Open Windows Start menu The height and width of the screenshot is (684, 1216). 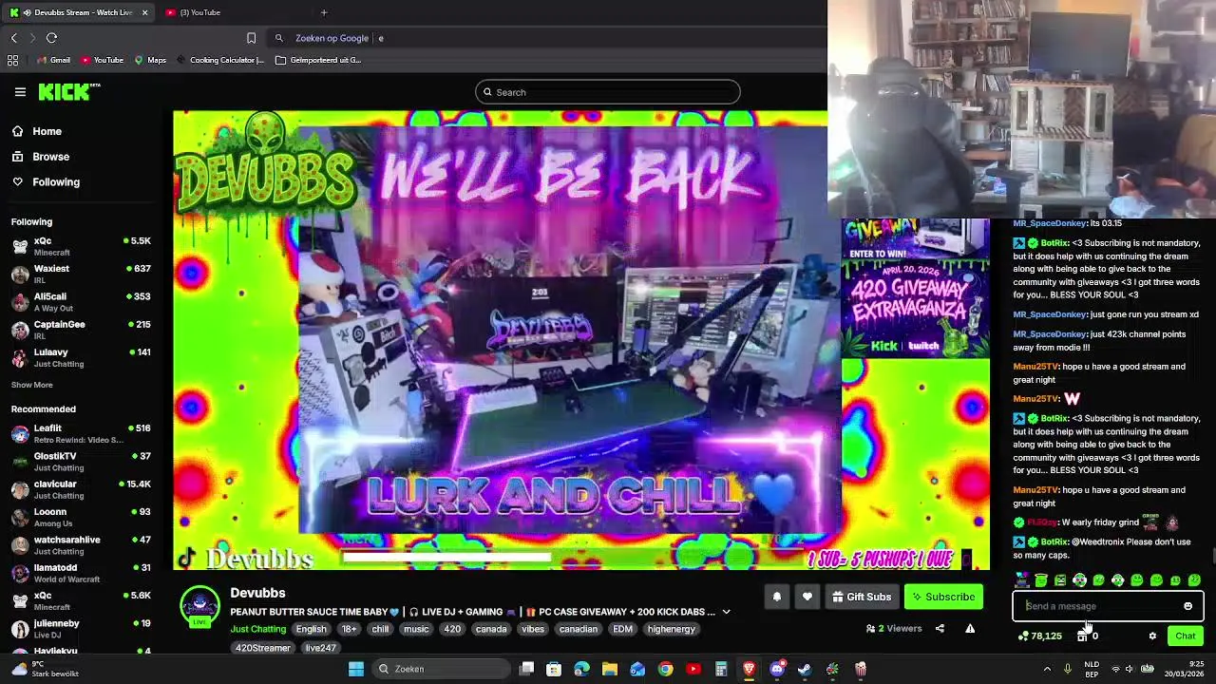356,669
